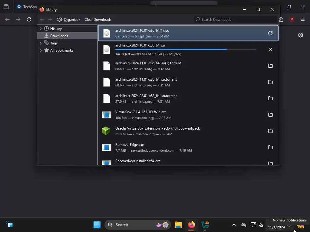The image size is (310, 232).
Task: Cancel the in-progress archlinux-2024.10.01 iso download
Action: coord(270,50)
